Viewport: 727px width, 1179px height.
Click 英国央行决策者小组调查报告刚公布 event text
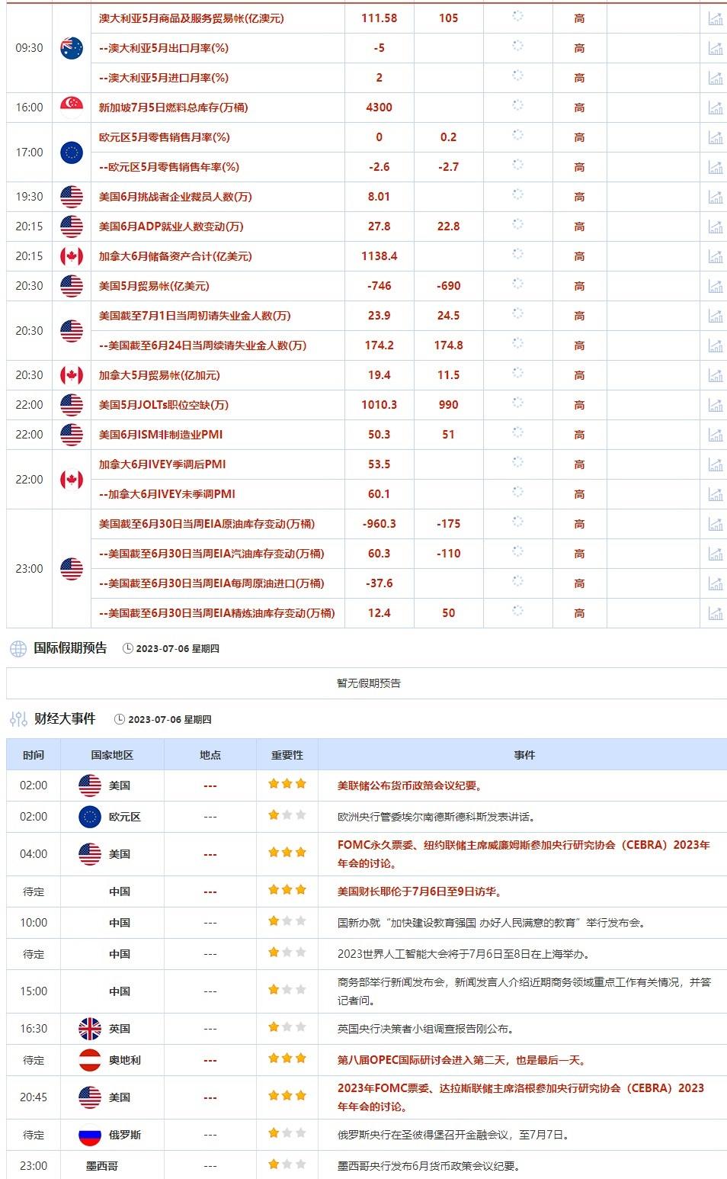tap(425, 1029)
